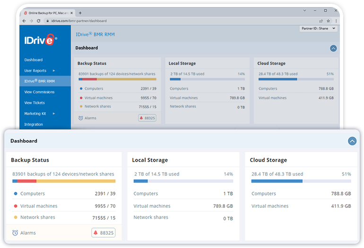Reload the page with the refresh icon
The width and height of the screenshot is (364, 248).
tap(39, 21)
